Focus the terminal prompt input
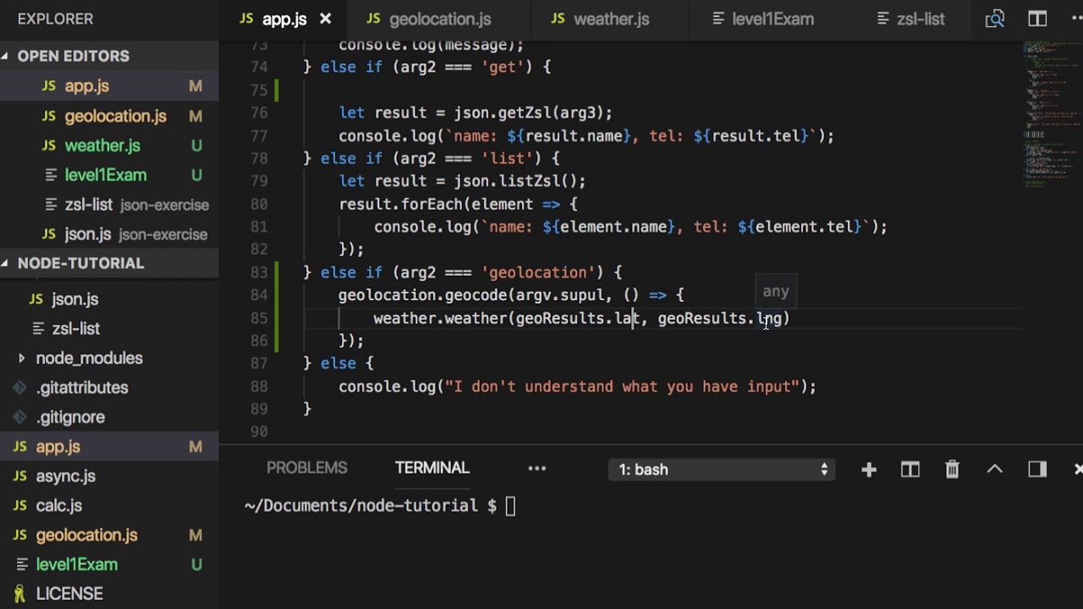1083x609 pixels. pyautogui.click(x=511, y=506)
